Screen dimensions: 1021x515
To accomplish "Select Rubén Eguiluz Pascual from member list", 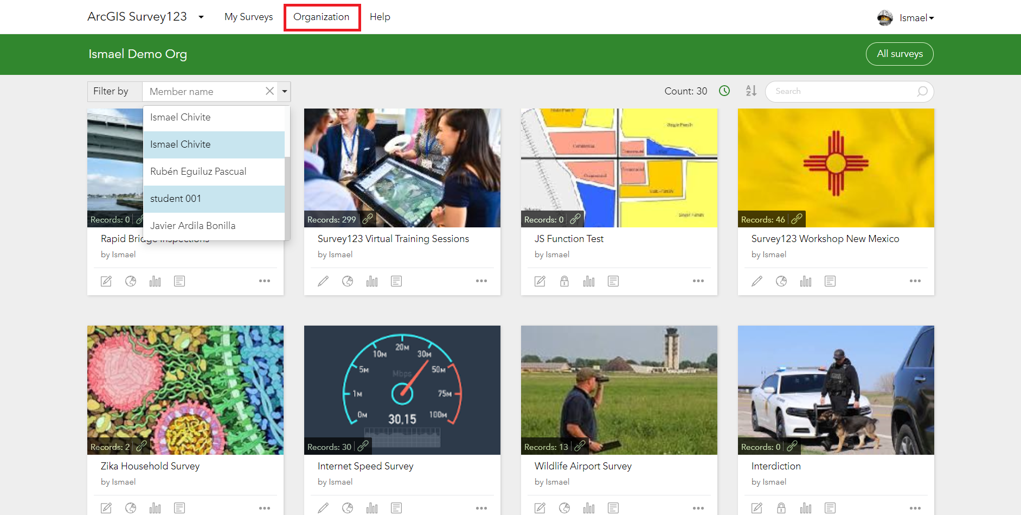I will point(214,171).
